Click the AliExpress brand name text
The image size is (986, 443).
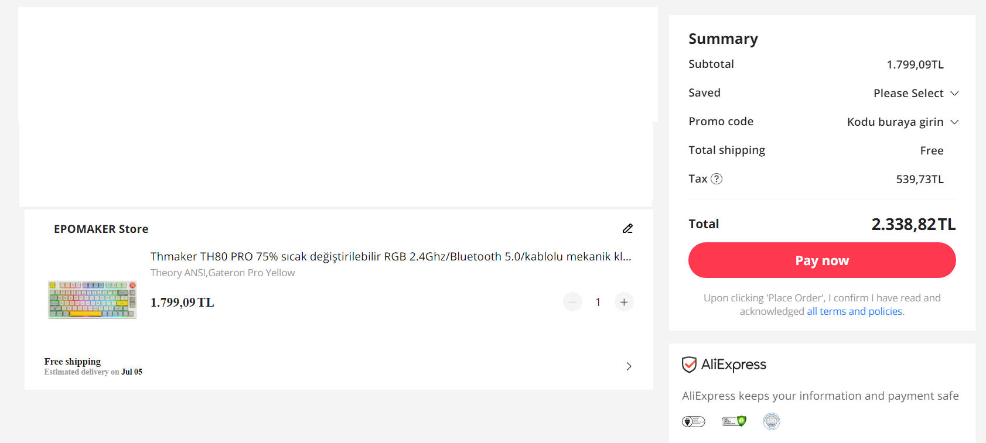click(x=733, y=365)
